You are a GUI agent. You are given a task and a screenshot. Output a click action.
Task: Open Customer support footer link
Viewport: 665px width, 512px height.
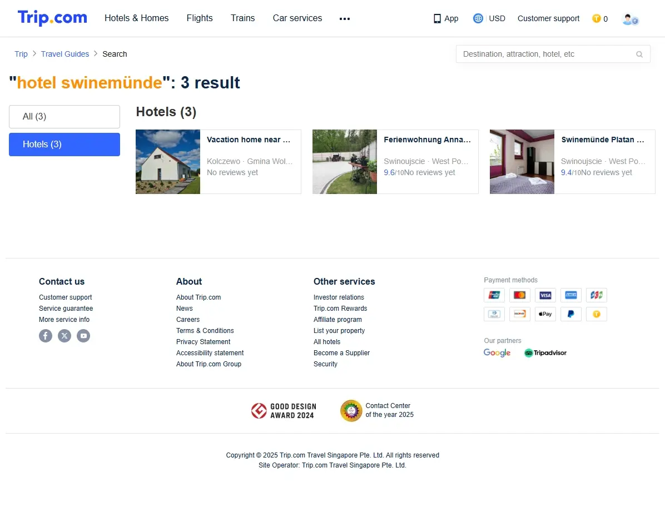(x=65, y=297)
